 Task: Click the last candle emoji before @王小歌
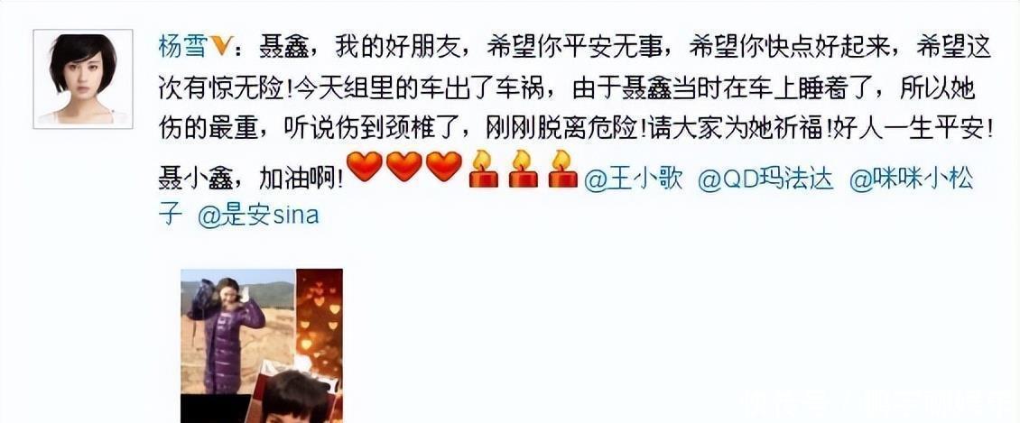(x=562, y=169)
